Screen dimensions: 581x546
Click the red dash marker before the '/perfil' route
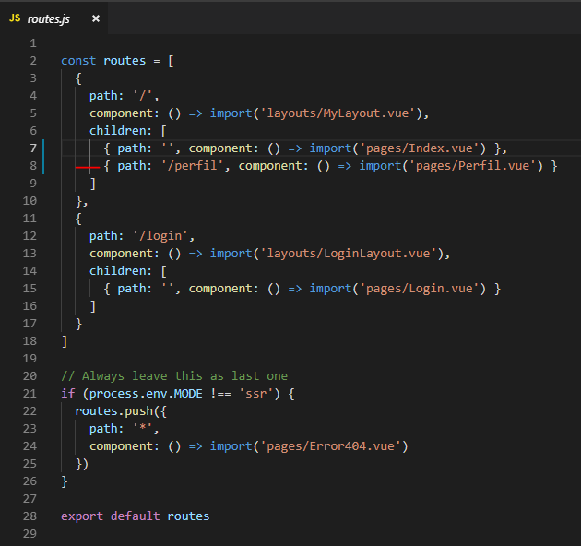(x=87, y=167)
